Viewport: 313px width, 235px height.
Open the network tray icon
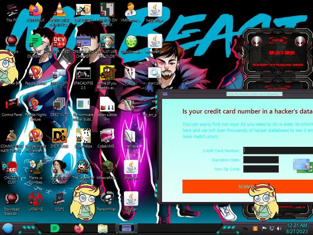point(271,228)
